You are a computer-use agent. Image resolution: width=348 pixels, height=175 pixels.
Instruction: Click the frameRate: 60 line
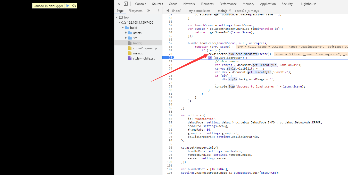(200, 130)
